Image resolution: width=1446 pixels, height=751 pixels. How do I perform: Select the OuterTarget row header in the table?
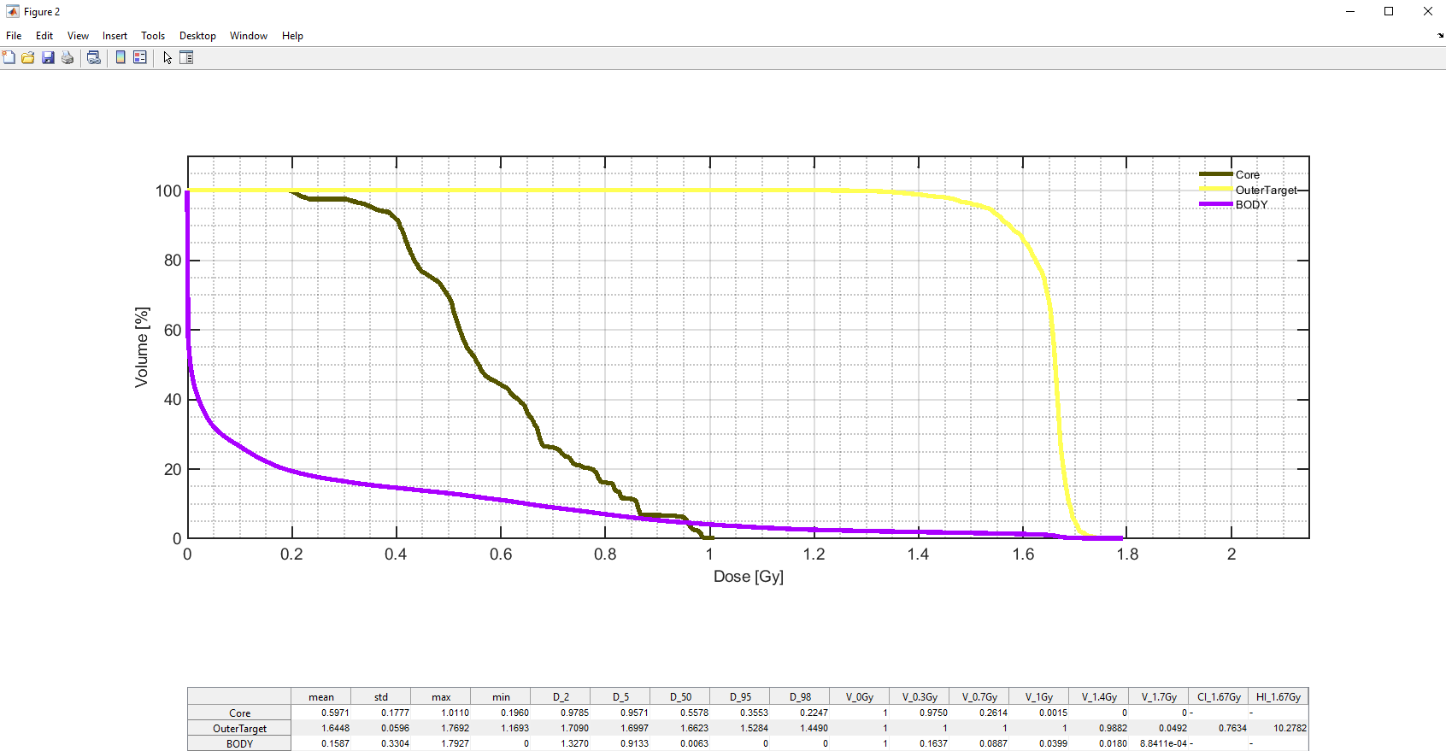(x=239, y=729)
